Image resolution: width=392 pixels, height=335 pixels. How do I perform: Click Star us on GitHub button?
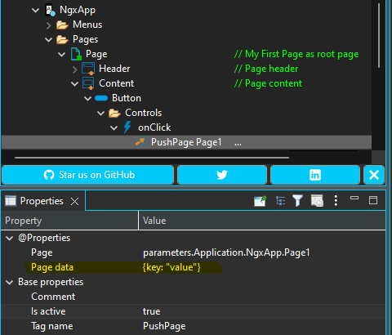coord(87,175)
